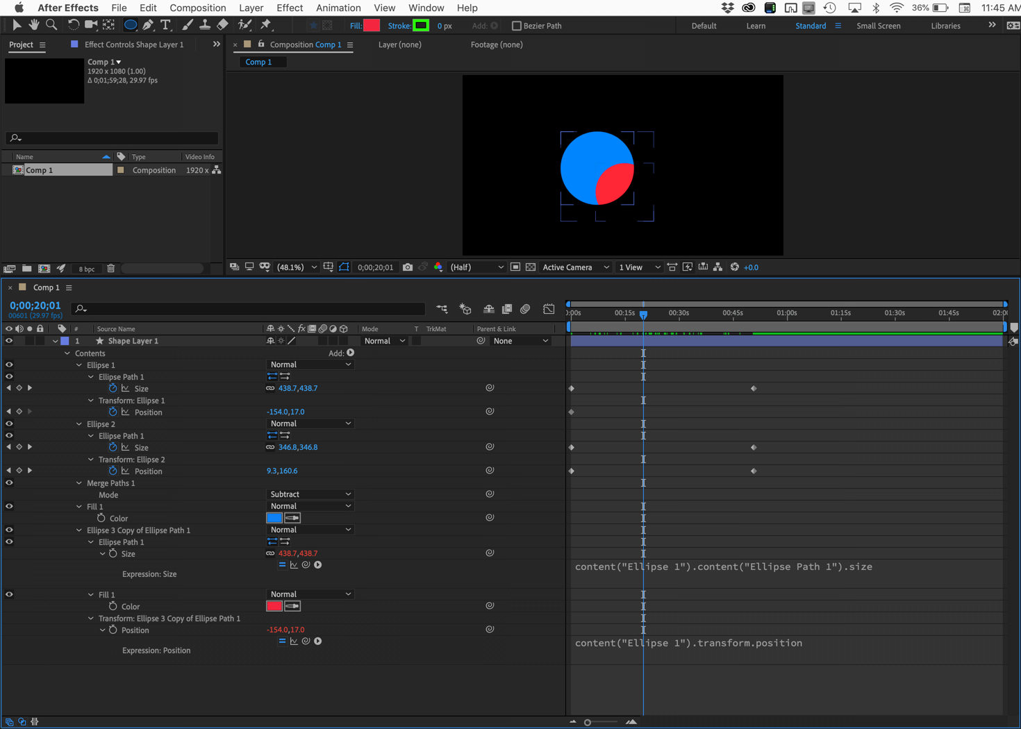Collapse the Ellipse 1 group
The image size is (1021, 729).
[x=79, y=365]
